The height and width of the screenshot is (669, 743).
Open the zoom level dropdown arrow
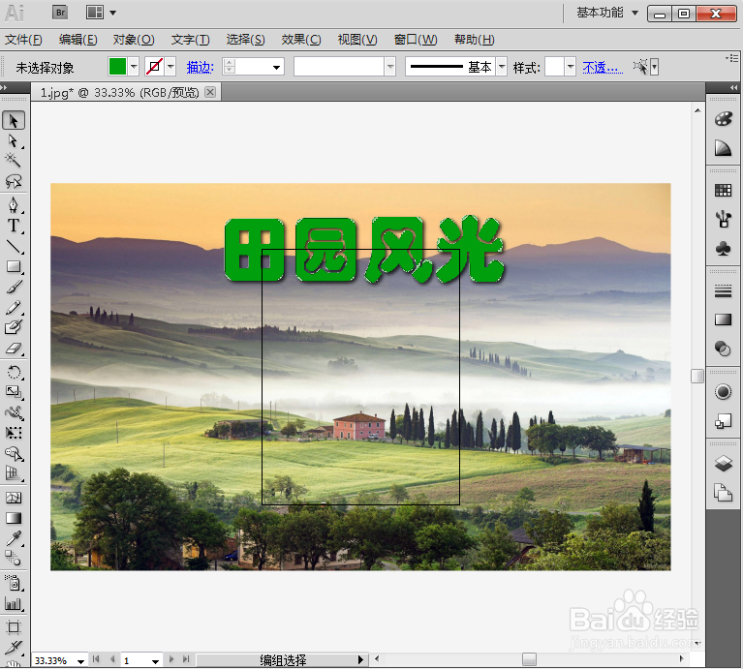pos(80,660)
